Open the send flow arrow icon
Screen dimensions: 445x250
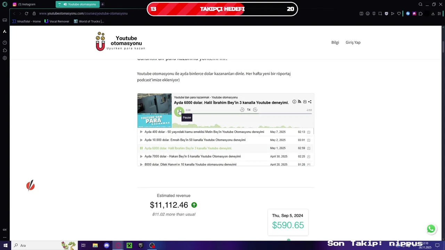click(393, 14)
